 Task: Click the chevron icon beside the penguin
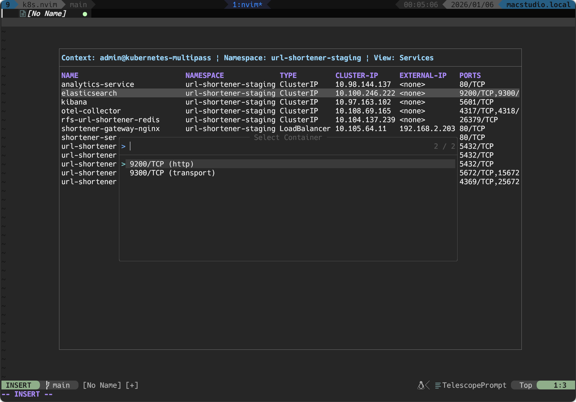pyautogui.click(x=428, y=385)
